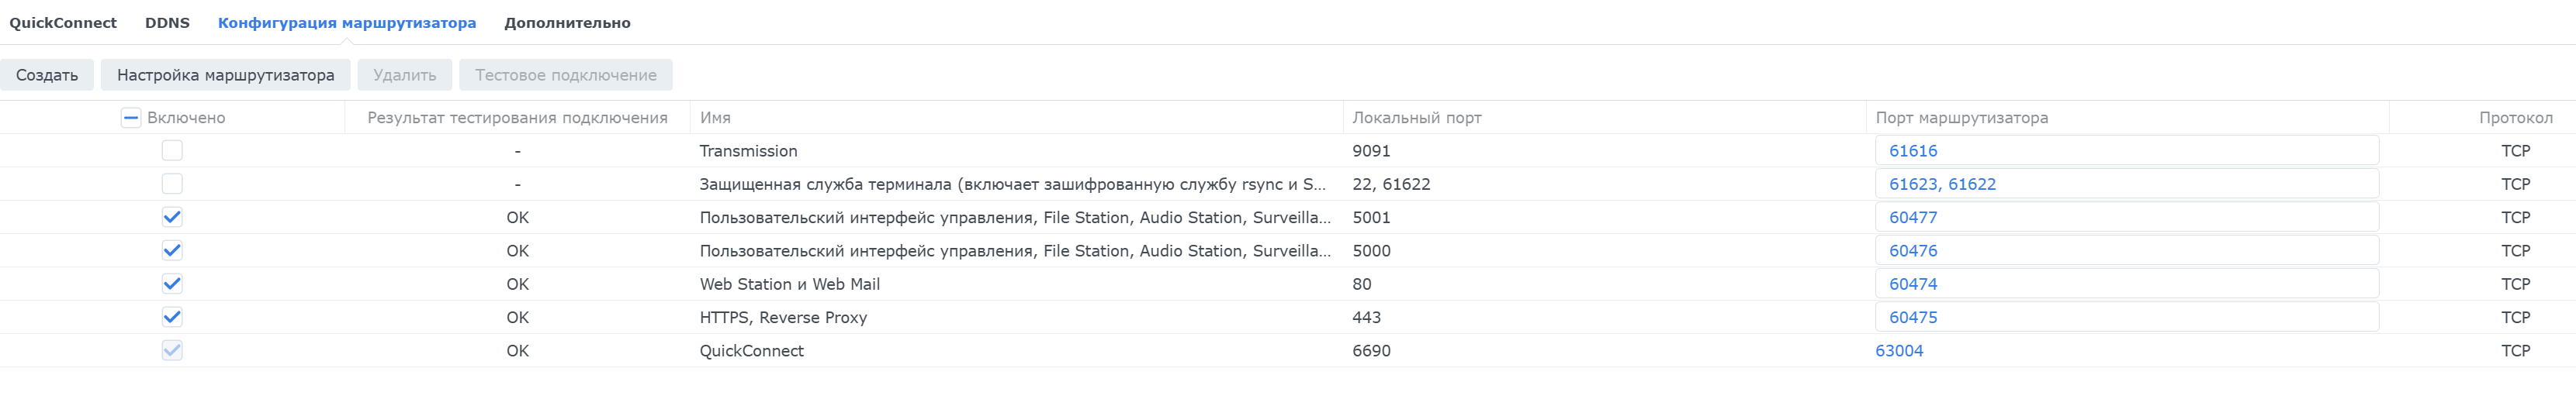The image size is (2576, 406).
Task: Toggle the Включено header select-all checkbox
Action: 131,118
